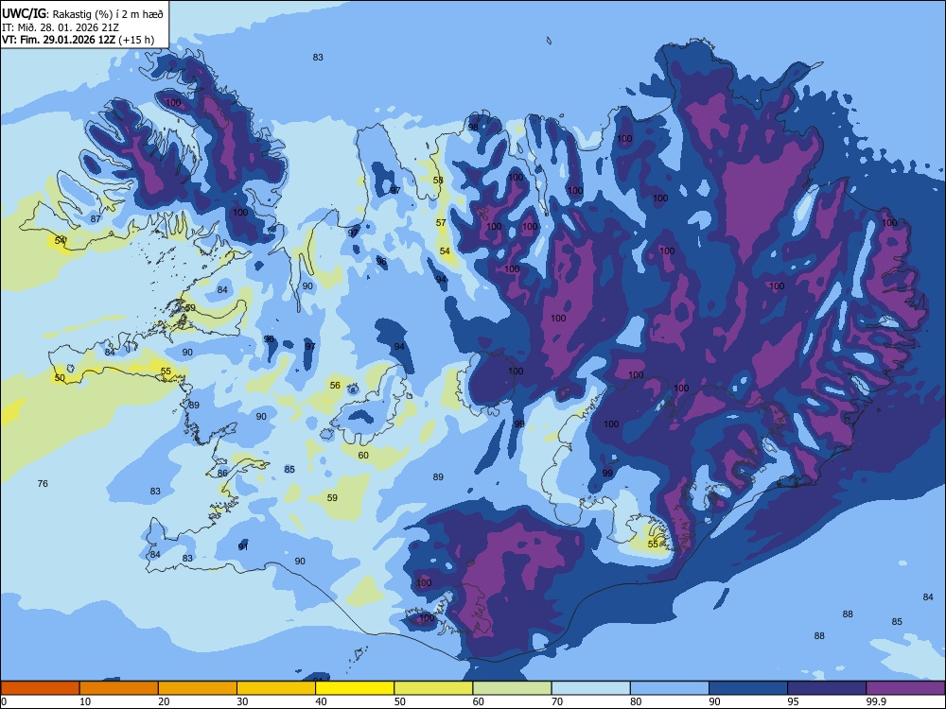946x709 pixels.
Task: Click the '60' humidity value on the map
Action: coord(363,456)
